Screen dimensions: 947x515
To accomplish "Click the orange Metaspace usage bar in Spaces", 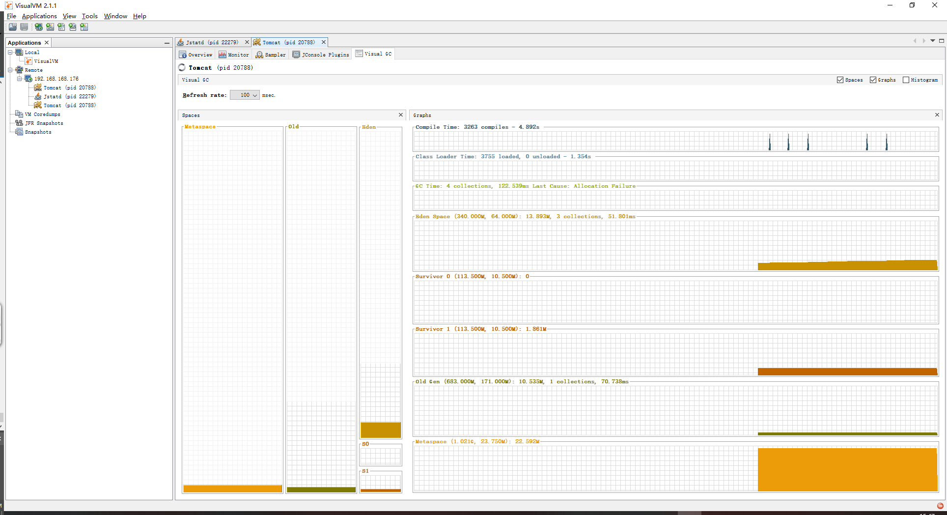I will (233, 489).
